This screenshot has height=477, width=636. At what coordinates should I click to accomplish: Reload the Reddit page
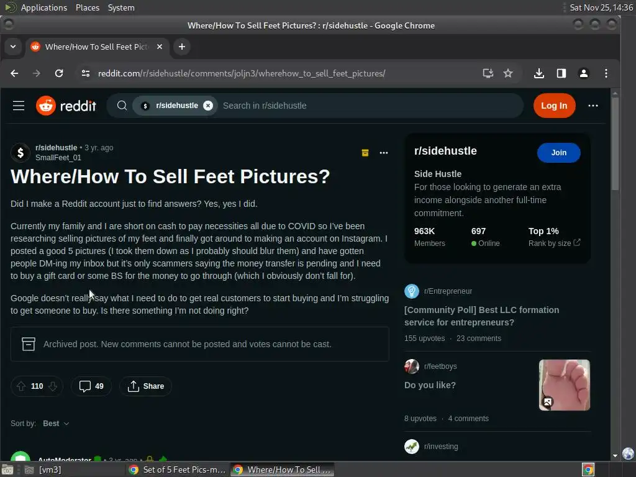59,73
